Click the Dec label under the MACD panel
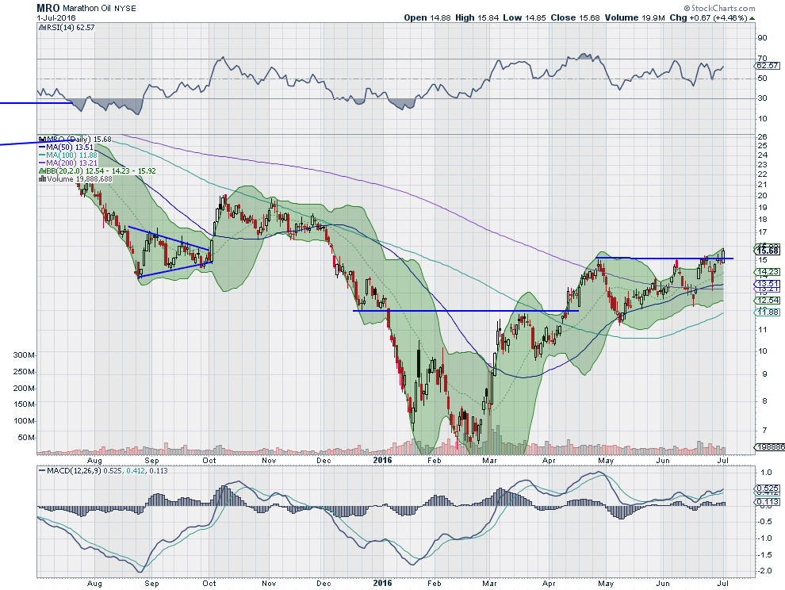The image size is (785, 590). 324,584
